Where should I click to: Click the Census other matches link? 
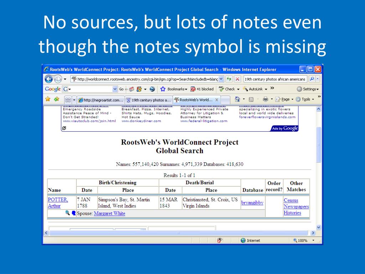(291, 201)
